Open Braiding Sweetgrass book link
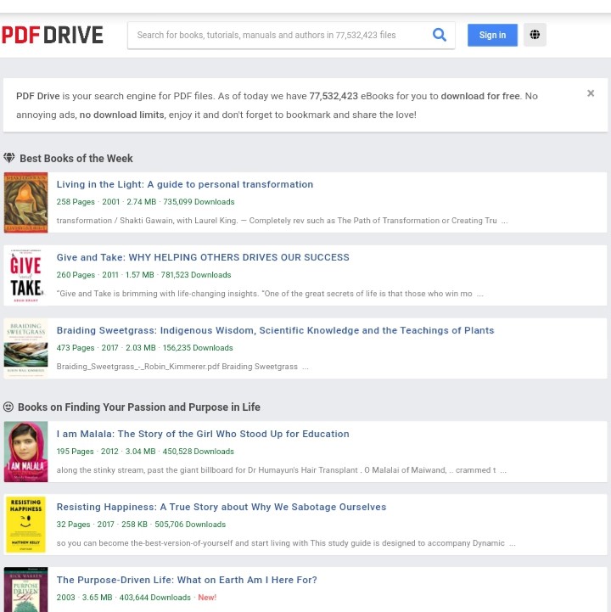Viewport: 611px width, 612px height. coord(276,330)
